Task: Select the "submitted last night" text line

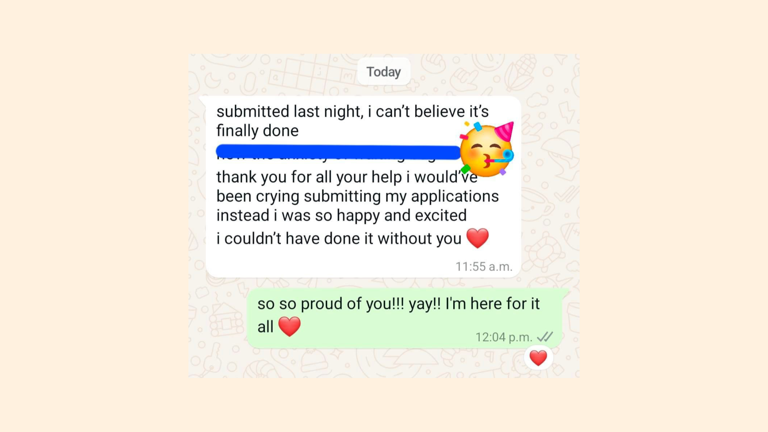Action: coord(352,111)
